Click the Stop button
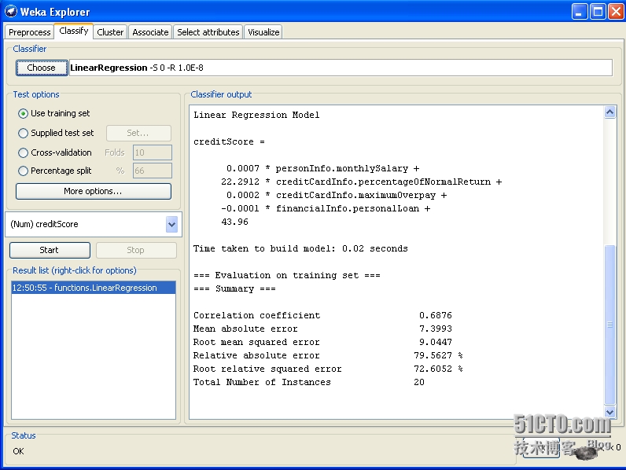The height and width of the screenshot is (470, 626). [136, 250]
